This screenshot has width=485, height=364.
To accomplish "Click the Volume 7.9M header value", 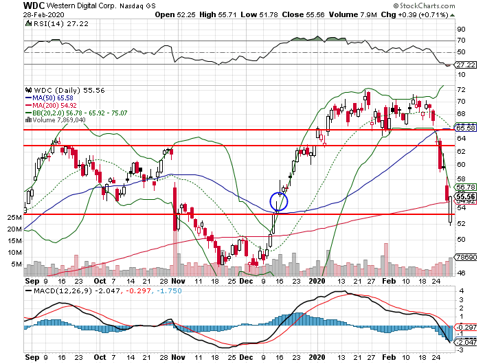I will point(352,14).
